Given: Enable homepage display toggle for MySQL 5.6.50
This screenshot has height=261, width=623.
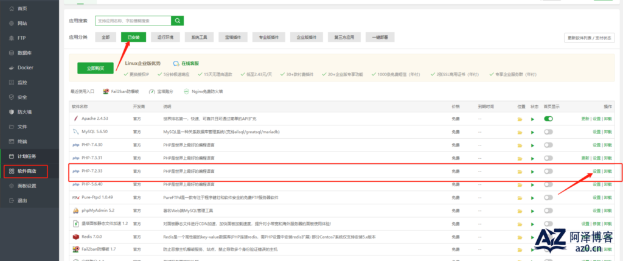Looking at the screenshot, I should 548,131.
